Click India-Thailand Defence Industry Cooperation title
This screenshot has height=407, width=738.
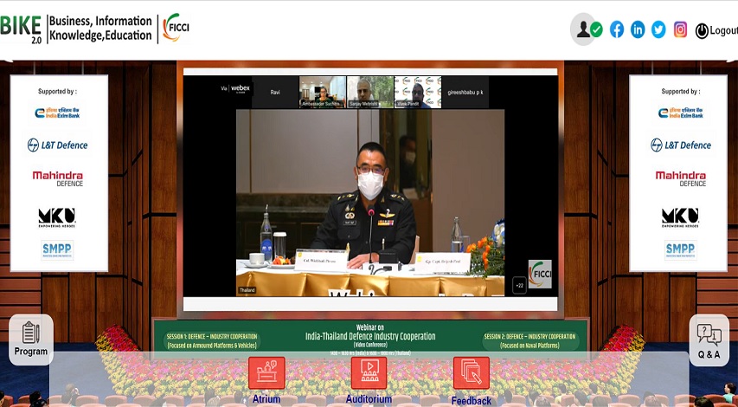point(370,336)
